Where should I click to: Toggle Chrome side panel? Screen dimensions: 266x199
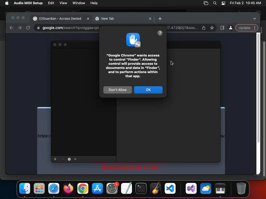pos(222,28)
